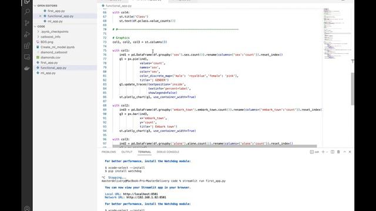Click line number 88 in the gutter
Image resolution: width=376 pixels, height=211 pixels.
[105, 105]
